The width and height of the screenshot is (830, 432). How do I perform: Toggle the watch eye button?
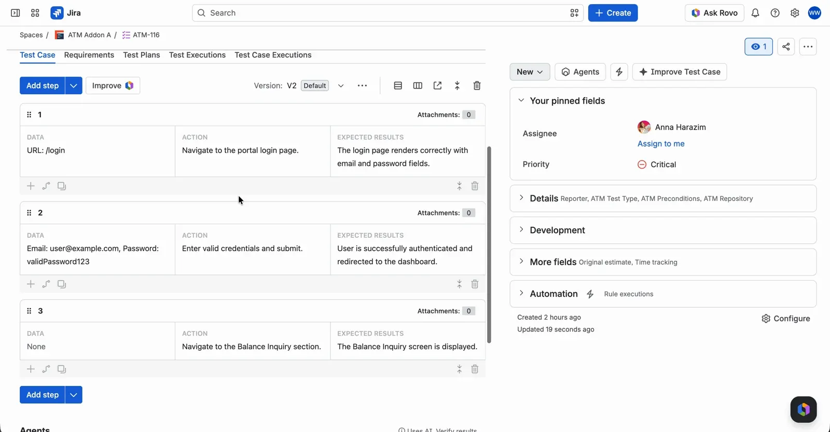point(758,47)
